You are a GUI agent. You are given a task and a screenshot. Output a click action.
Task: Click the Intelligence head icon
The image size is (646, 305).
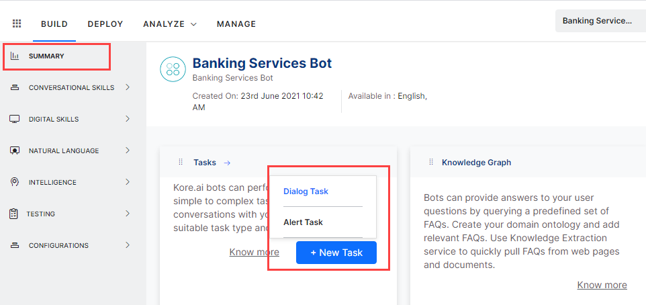point(14,182)
